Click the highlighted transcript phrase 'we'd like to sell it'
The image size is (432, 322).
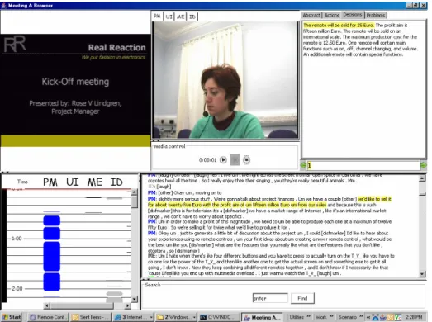(x=374, y=199)
